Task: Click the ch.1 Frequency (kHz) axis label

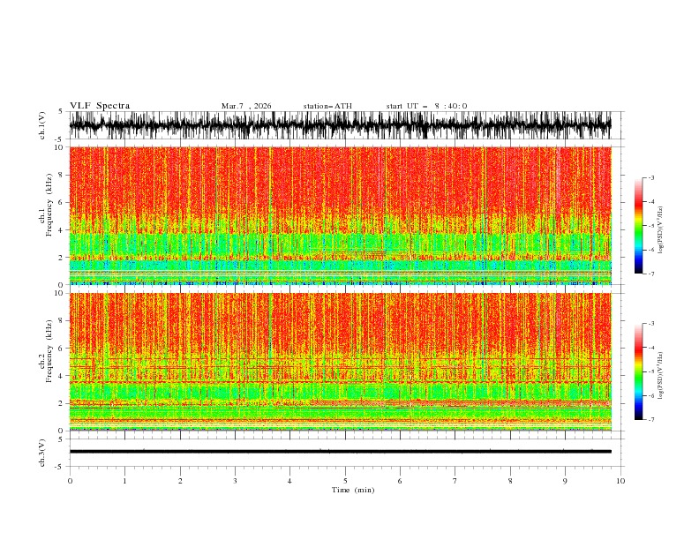Action: click(48, 215)
